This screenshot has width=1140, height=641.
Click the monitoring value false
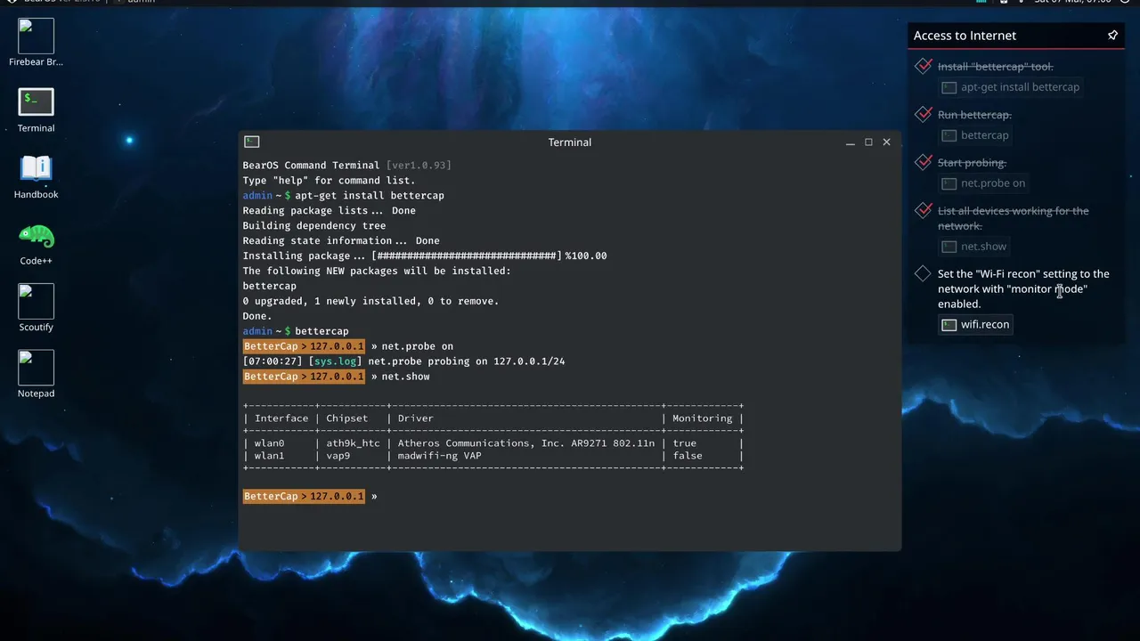tap(688, 456)
